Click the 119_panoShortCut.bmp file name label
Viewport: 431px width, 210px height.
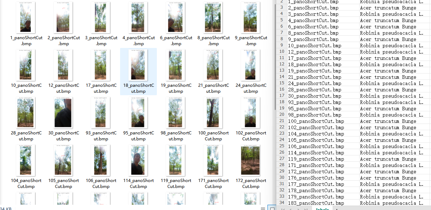click(x=176, y=184)
